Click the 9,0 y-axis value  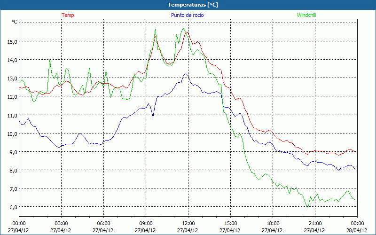[14, 152]
